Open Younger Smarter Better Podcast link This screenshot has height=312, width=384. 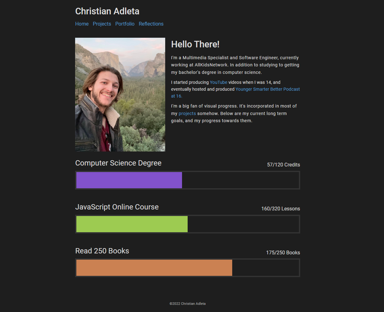click(x=235, y=93)
